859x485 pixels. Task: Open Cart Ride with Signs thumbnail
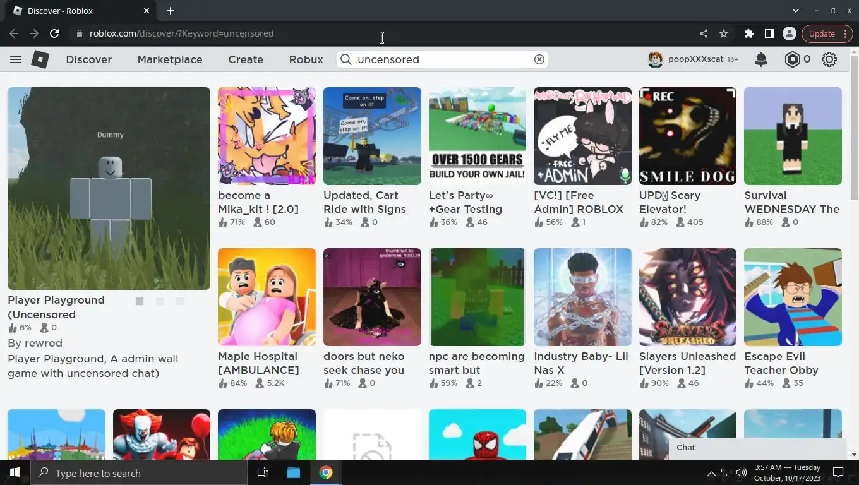click(x=372, y=136)
